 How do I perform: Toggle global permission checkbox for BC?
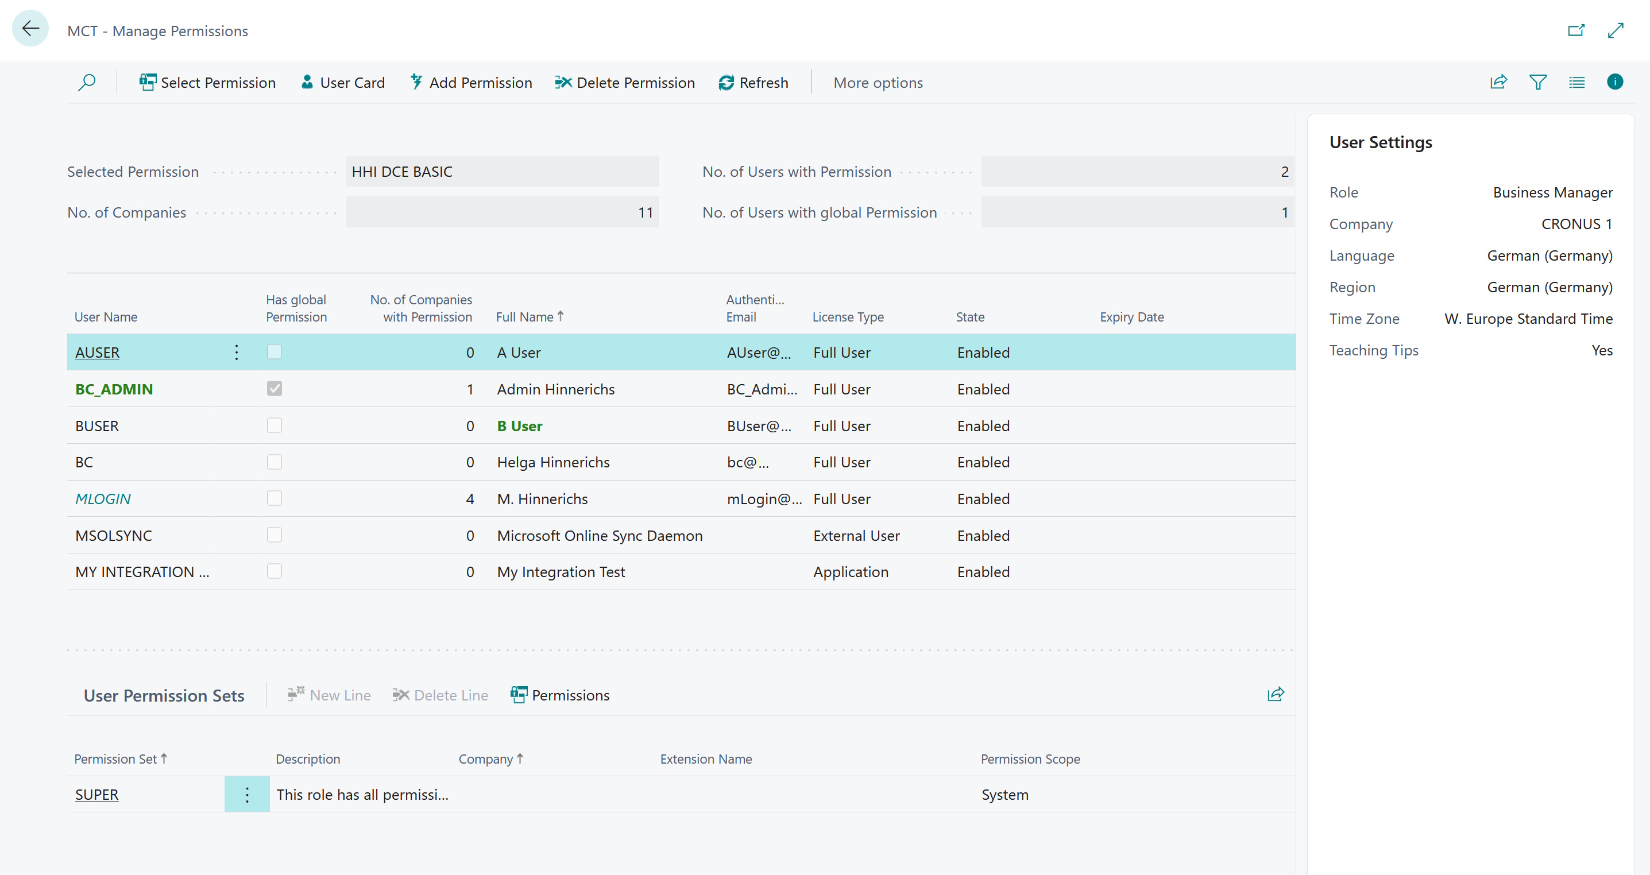click(x=274, y=462)
